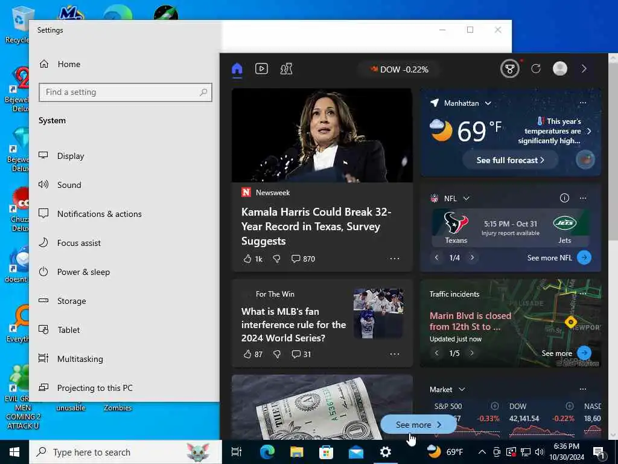This screenshot has width=618, height=464.
Task: Open Storage settings
Action: point(124,301)
